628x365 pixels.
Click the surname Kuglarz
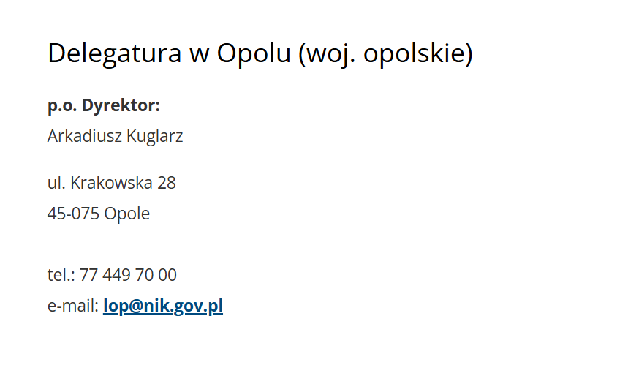[154, 137]
